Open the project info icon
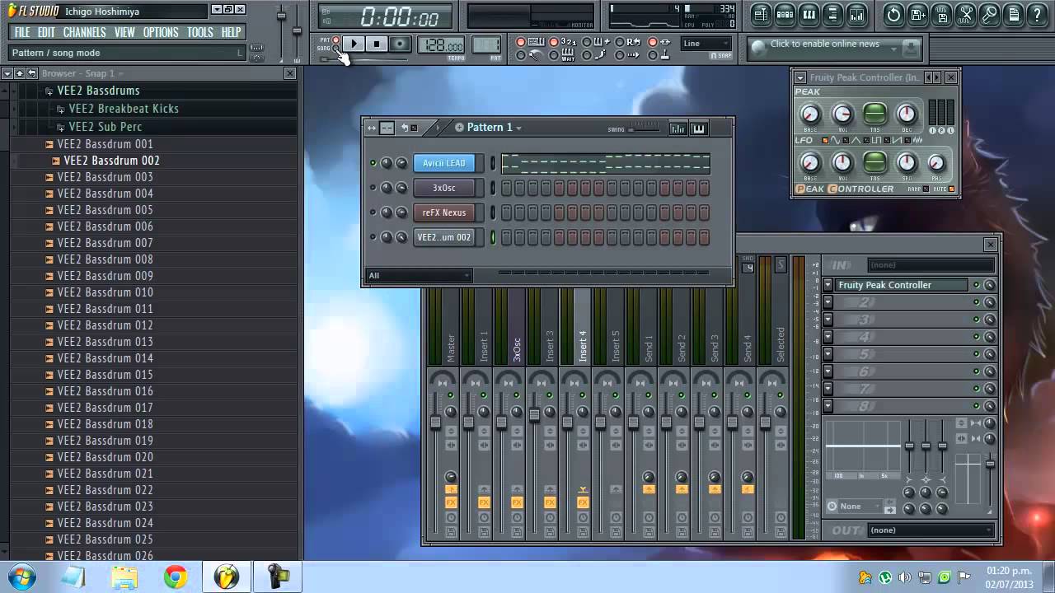 point(1014,14)
